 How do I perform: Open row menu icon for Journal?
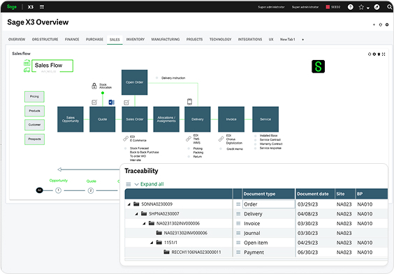click(x=238, y=233)
